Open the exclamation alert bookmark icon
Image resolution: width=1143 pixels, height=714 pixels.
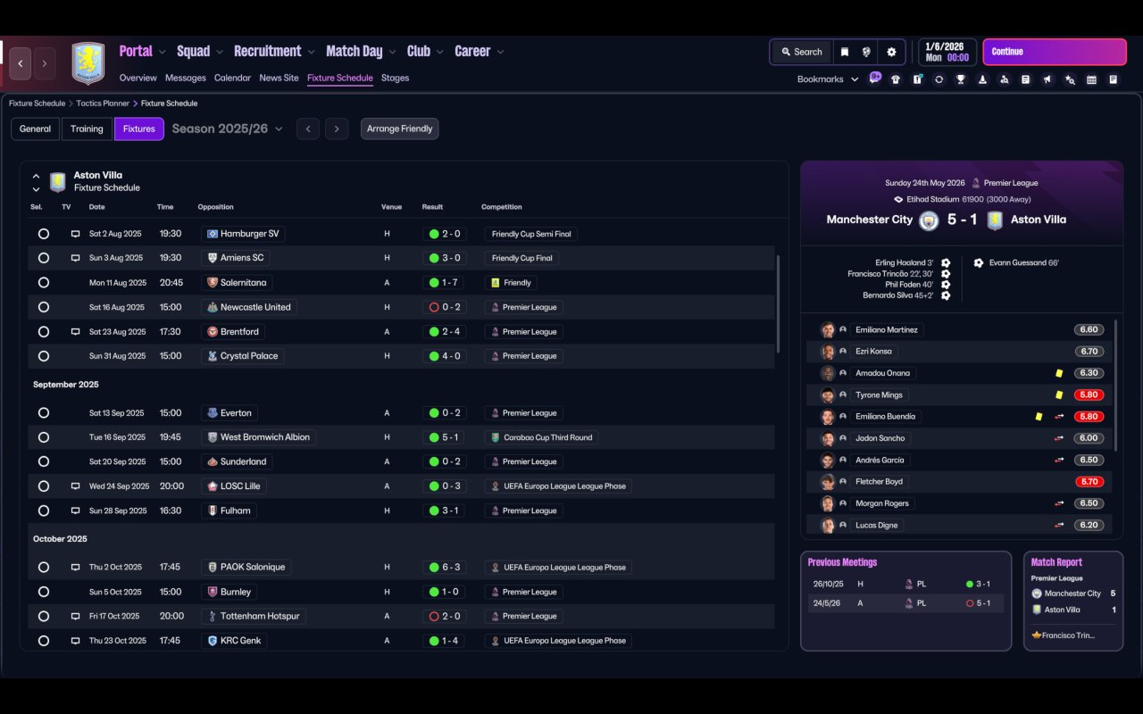coord(917,79)
